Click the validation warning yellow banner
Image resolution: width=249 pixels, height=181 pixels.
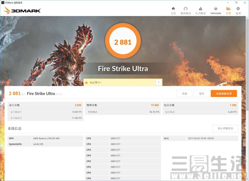123,82
